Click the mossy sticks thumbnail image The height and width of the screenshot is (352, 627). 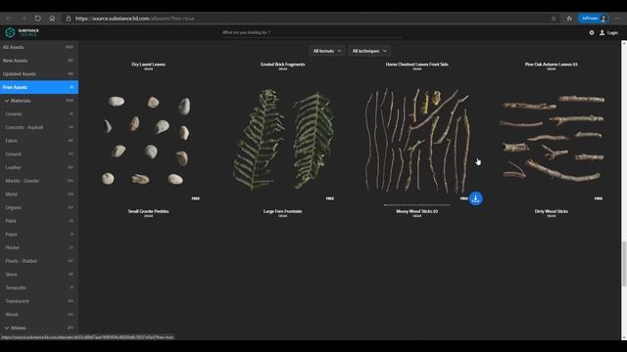click(417, 141)
